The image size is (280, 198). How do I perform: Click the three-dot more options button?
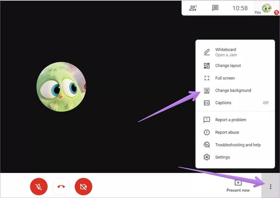(x=270, y=186)
